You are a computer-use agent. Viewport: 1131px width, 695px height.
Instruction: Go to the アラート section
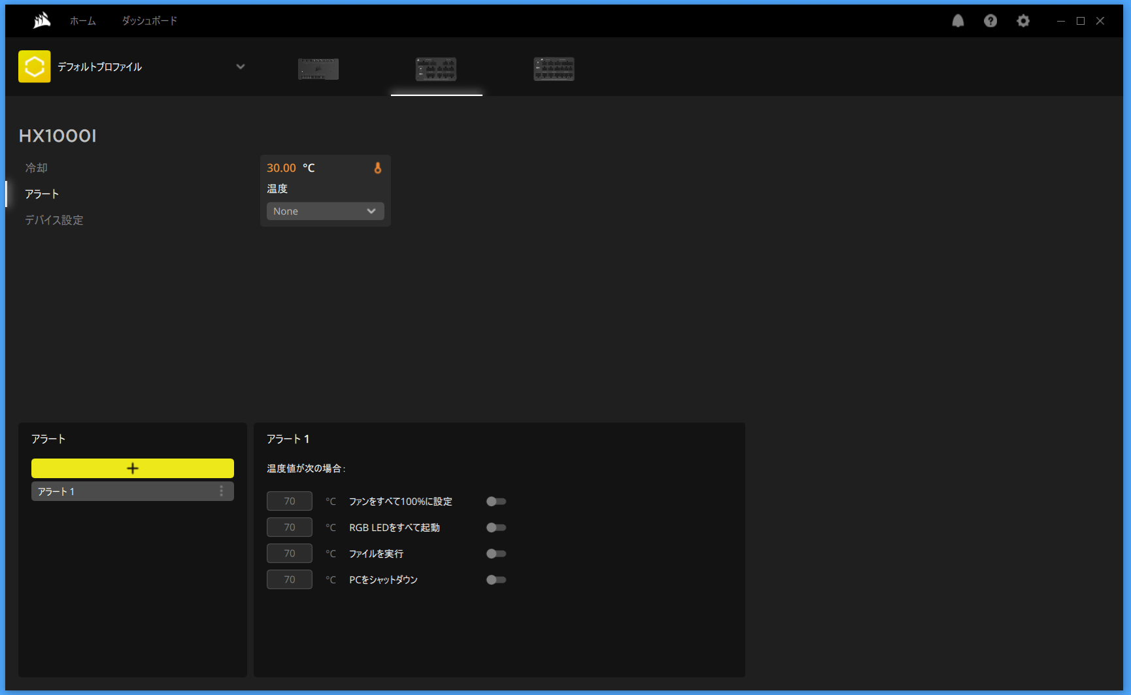42,194
